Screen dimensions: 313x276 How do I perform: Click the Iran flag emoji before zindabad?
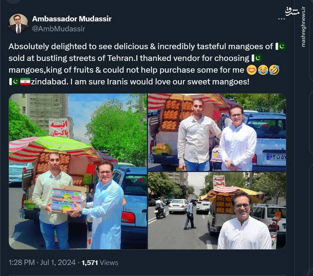point(25,82)
